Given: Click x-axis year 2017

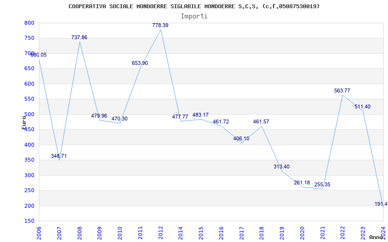Looking at the screenshot, I should coord(242,233).
